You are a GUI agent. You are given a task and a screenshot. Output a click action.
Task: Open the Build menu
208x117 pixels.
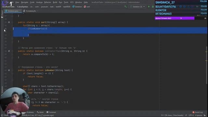click(x=55, y=2)
